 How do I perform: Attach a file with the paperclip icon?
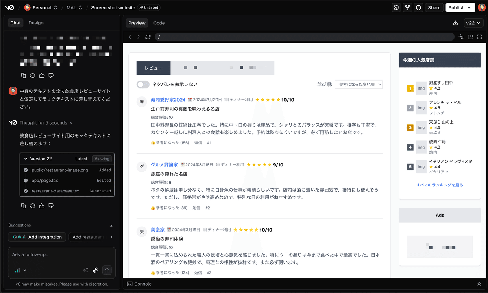[x=96, y=270]
